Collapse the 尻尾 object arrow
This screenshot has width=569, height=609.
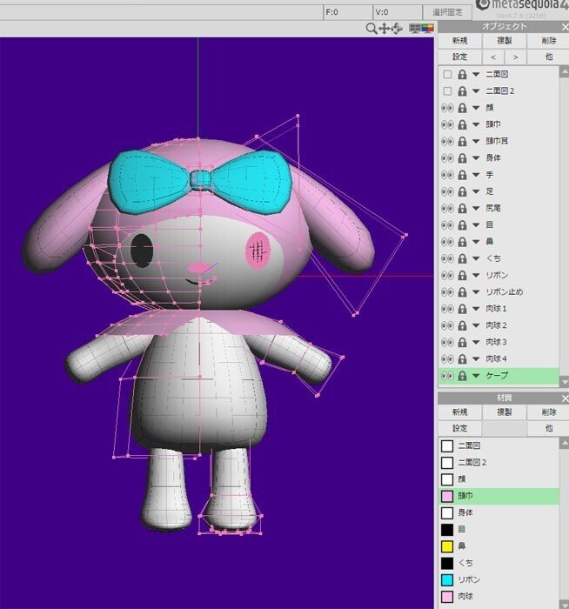coord(476,208)
